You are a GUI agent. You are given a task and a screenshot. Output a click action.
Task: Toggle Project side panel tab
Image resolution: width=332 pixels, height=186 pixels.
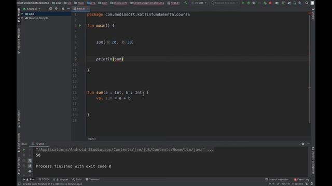[x=19, y=15]
